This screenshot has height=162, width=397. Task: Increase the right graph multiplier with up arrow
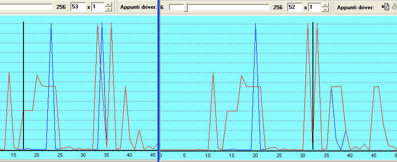click(x=325, y=5)
